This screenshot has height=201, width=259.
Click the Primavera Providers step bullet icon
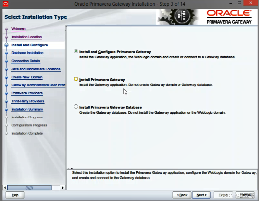point(6,93)
